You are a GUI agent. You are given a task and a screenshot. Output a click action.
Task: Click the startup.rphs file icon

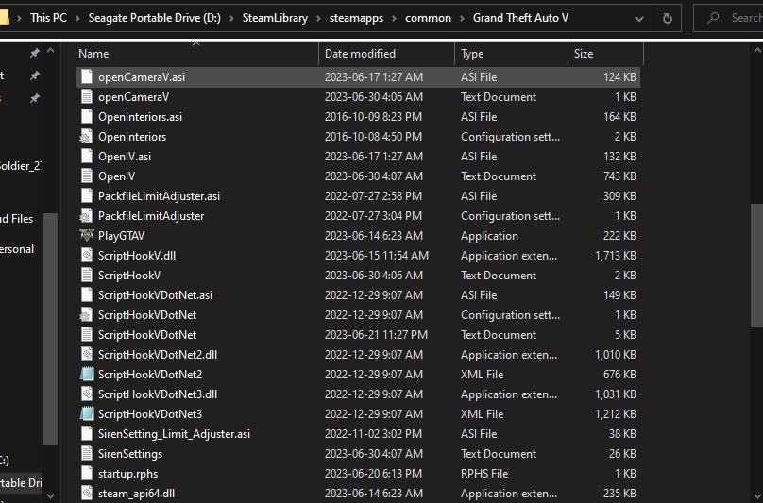click(x=87, y=474)
